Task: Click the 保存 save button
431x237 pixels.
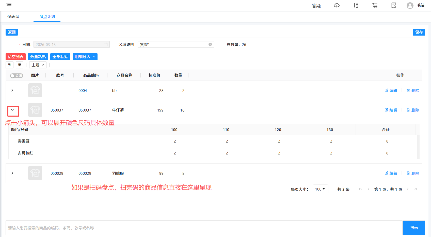Action: [x=419, y=32]
